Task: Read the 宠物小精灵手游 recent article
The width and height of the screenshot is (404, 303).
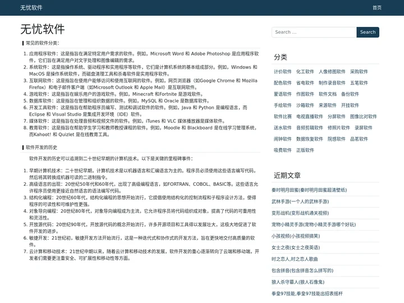Action: click(314, 224)
